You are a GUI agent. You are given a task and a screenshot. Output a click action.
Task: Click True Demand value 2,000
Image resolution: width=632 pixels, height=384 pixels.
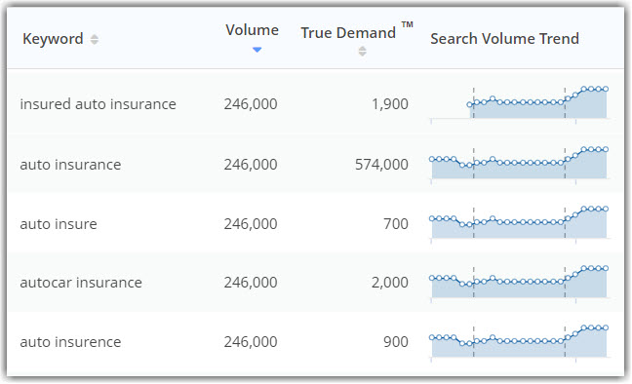coord(390,283)
